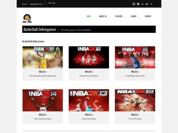Viewport: 178px width, 133px height.
Task: Open the NBA2K12 title link
Action: (135, 115)
